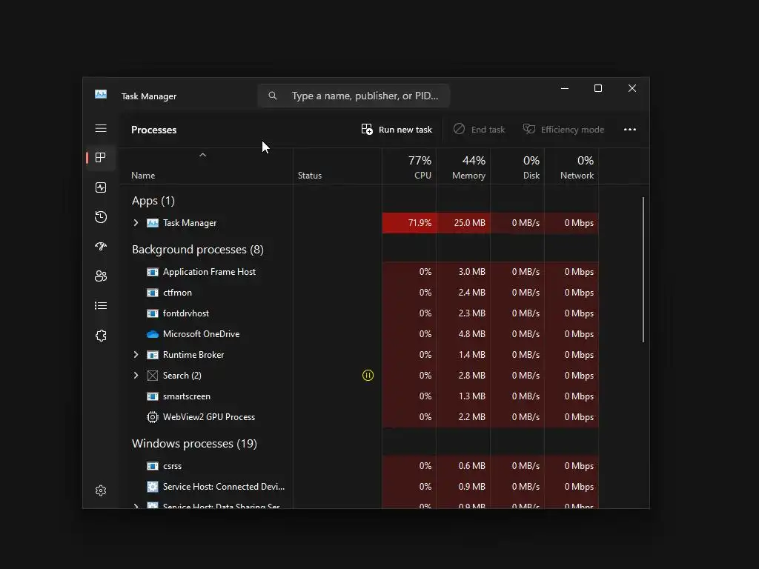The width and height of the screenshot is (759, 569).
Task: Select the Windows processes (19) header
Action: pos(194,444)
